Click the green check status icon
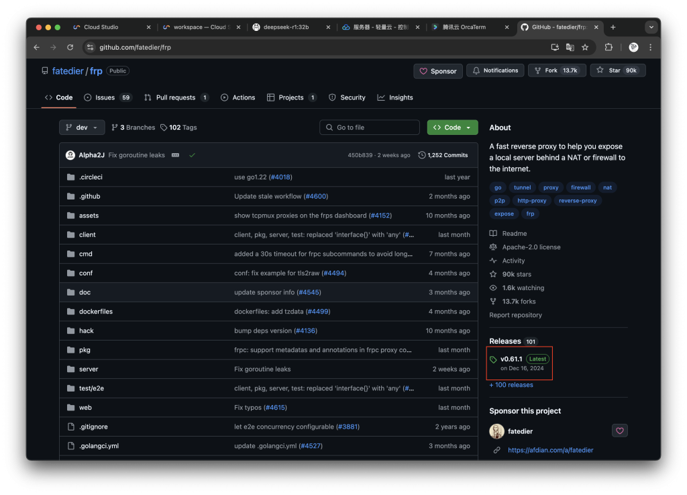 click(192, 155)
